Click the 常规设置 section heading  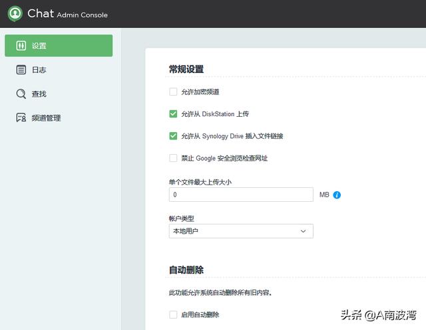tap(186, 69)
